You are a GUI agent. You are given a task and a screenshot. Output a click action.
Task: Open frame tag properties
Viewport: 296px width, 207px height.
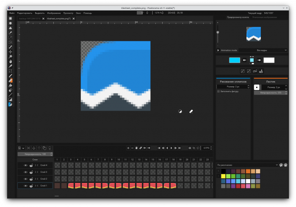click(141, 148)
